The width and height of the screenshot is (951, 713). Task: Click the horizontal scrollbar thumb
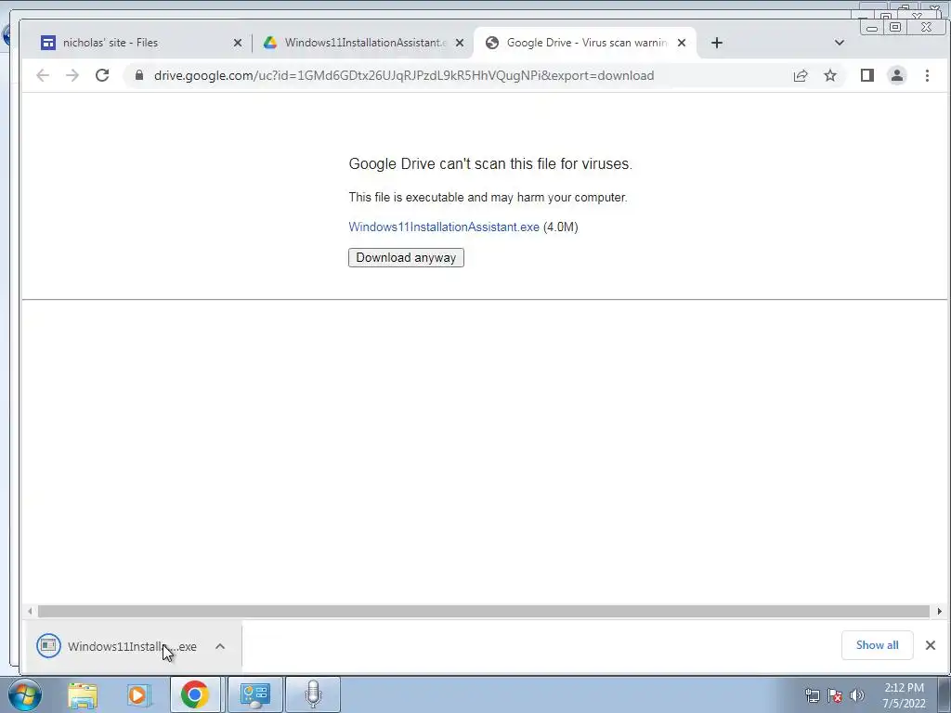[x=483, y=611]
